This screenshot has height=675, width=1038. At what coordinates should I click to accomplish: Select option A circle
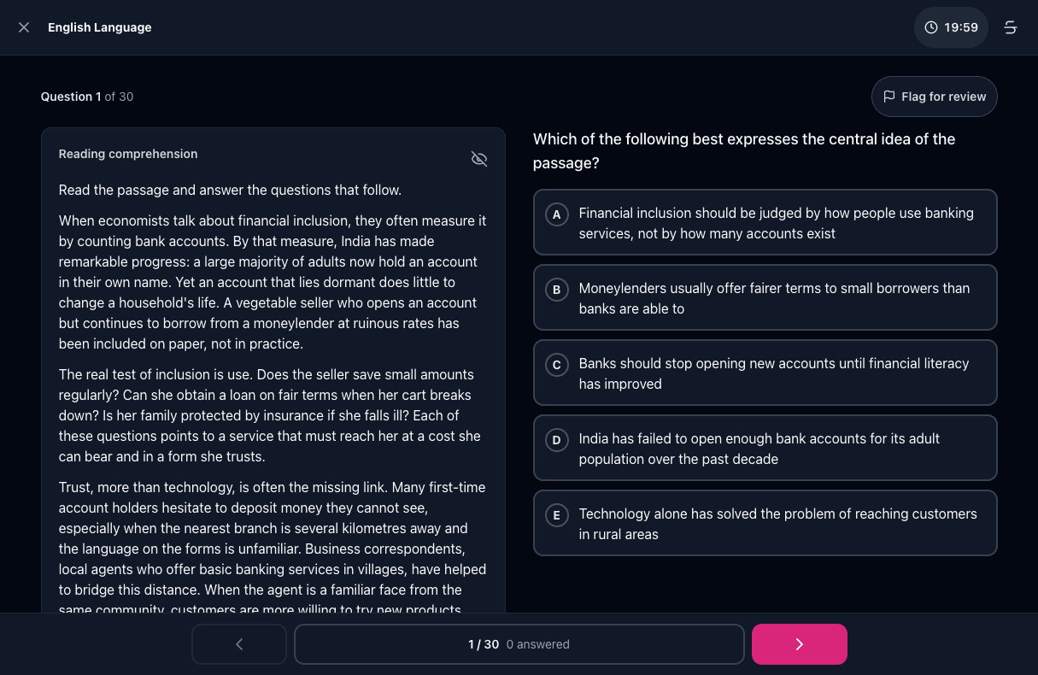tap(557, 214)
